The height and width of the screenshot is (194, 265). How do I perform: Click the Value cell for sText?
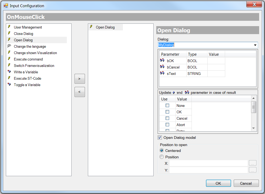(216, 74)
